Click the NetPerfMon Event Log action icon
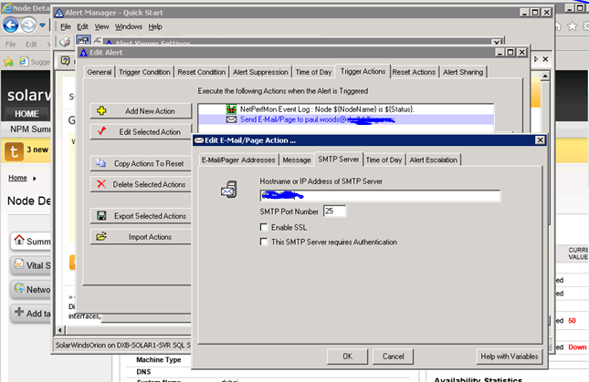Viewport: 589px width, 382px height. pos(231,109)
